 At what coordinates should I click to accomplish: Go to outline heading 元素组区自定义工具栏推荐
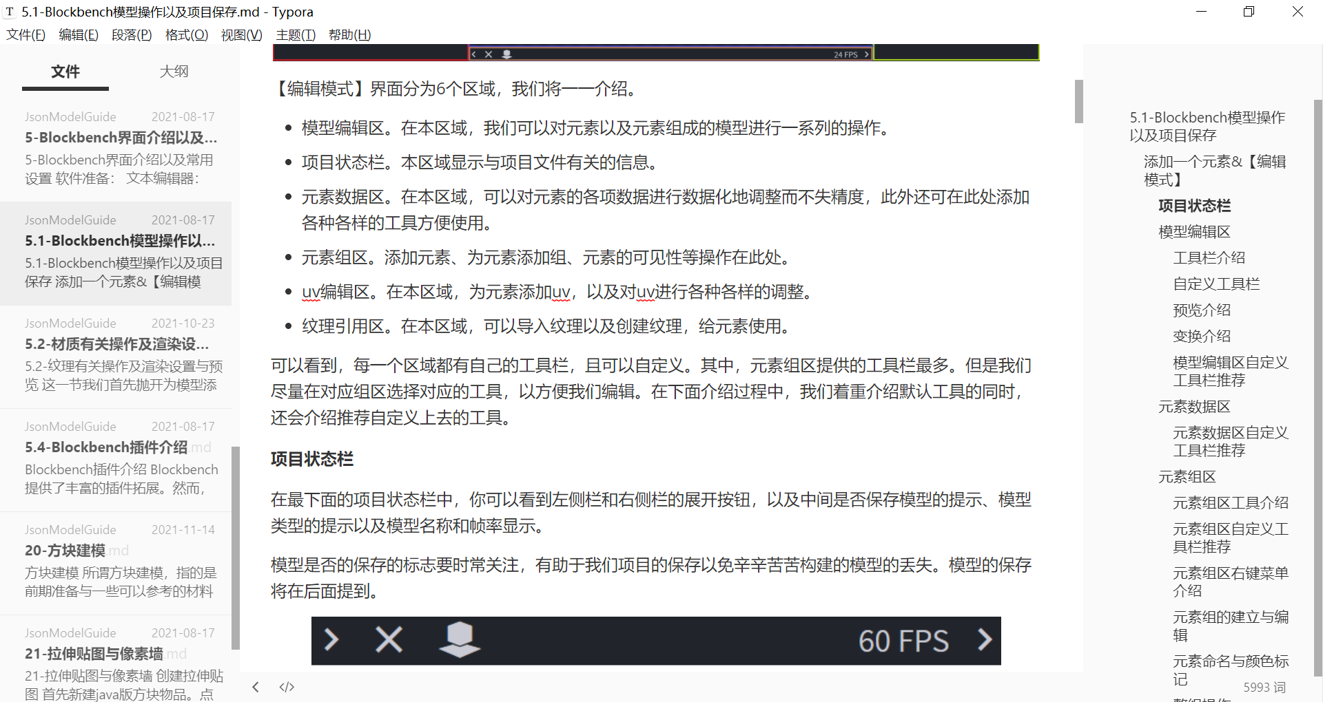[1230, 538]
